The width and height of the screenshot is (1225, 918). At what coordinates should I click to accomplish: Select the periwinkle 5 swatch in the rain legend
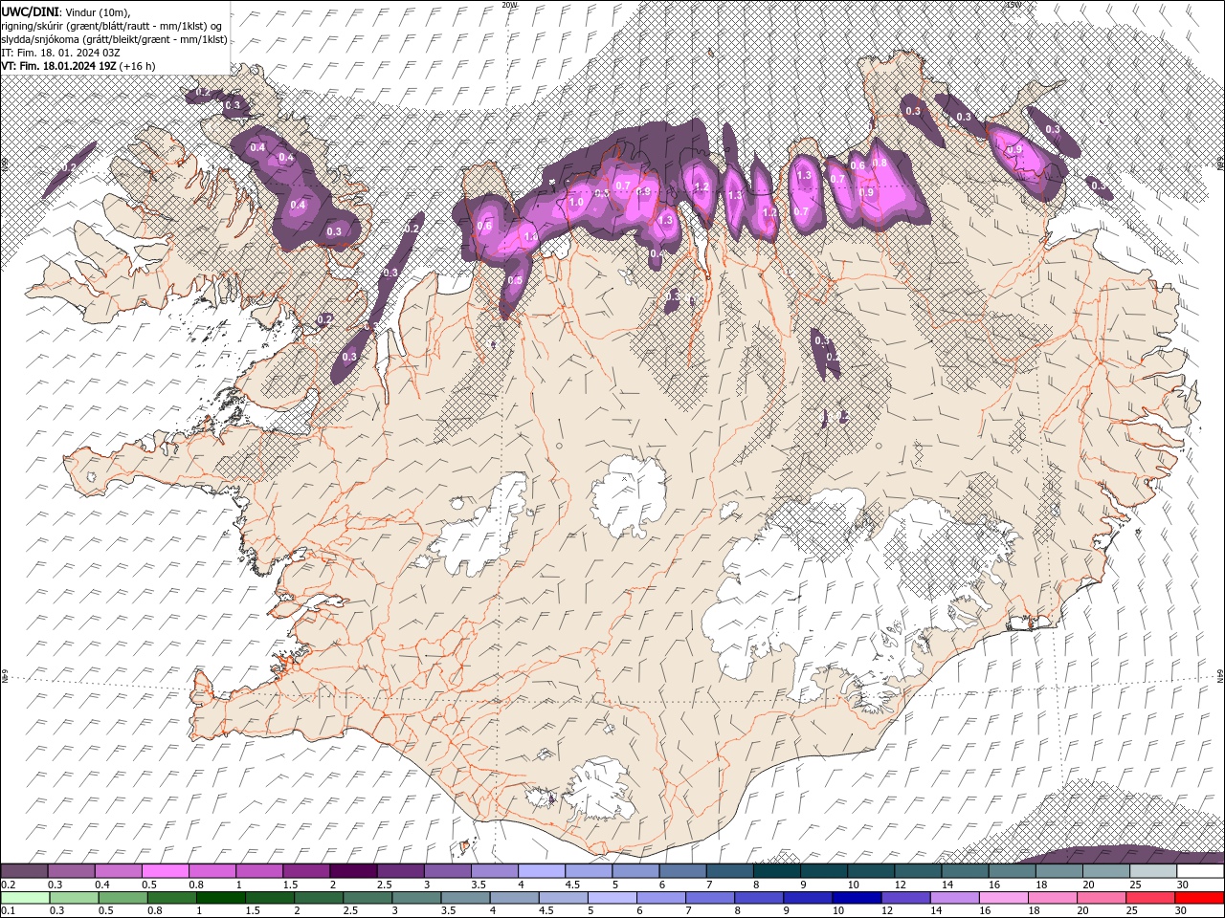click(x=612, y=898)
